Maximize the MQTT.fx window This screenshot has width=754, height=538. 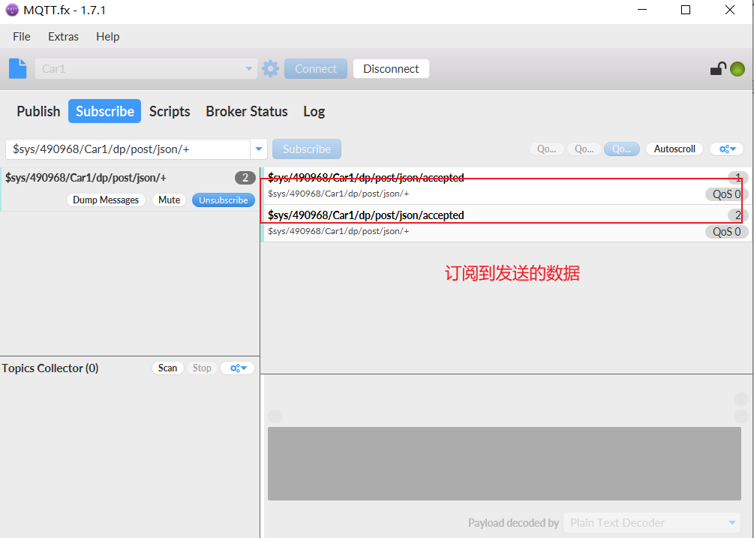coord(686,10)
